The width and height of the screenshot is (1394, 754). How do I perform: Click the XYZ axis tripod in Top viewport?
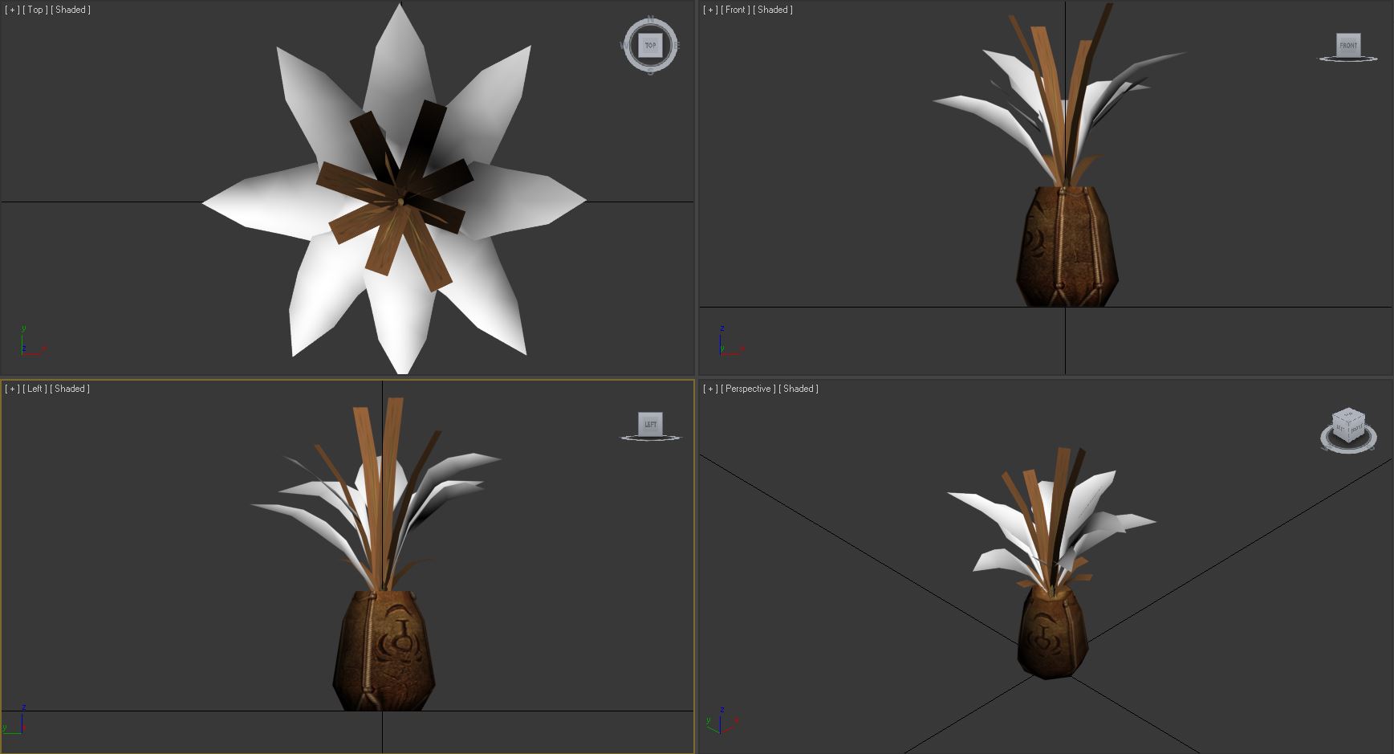click(32, 341)
